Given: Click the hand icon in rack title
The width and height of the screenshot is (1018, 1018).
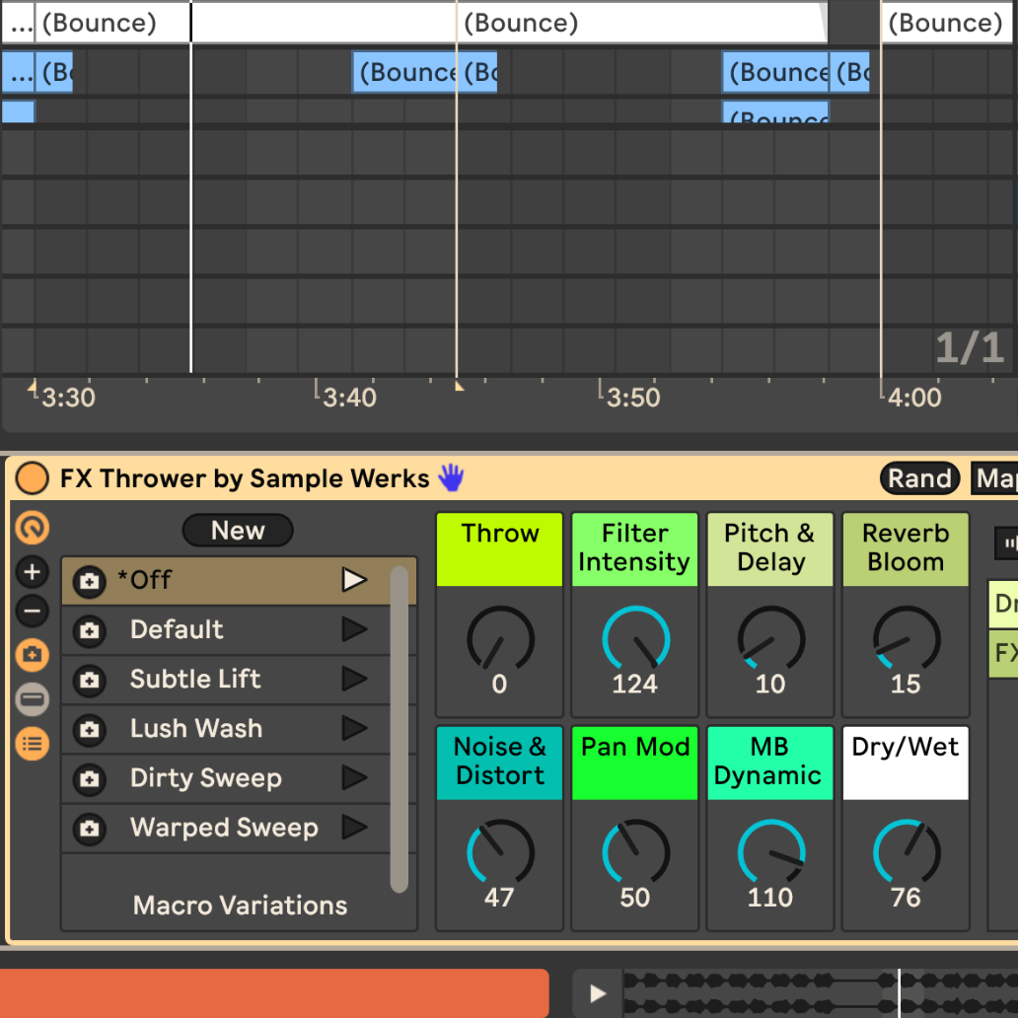Looking at the screenshot, I should click(451, 478).
